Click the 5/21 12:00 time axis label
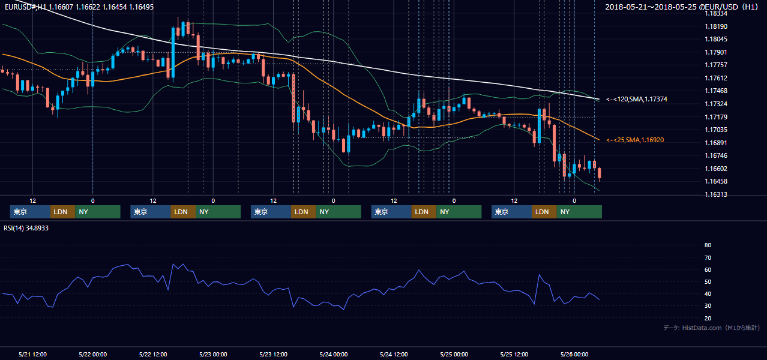767x360 pixels. tap(33, 354)
